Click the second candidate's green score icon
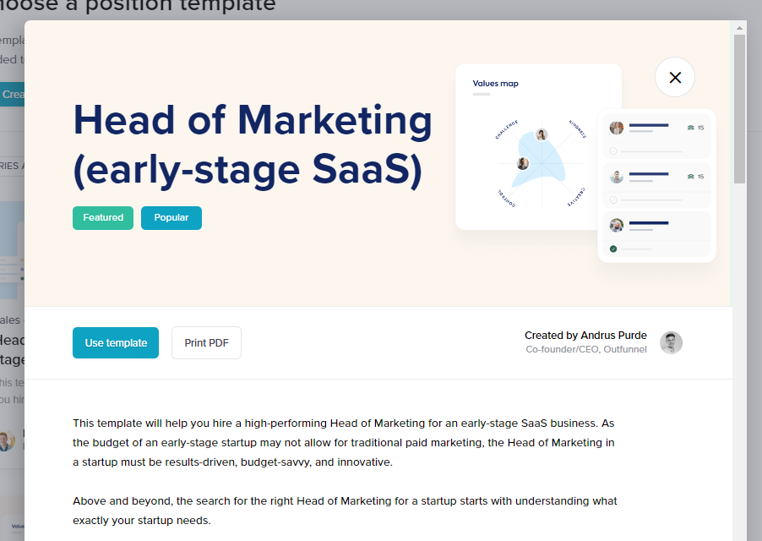The image size is (762, 541). pos(690,177)
